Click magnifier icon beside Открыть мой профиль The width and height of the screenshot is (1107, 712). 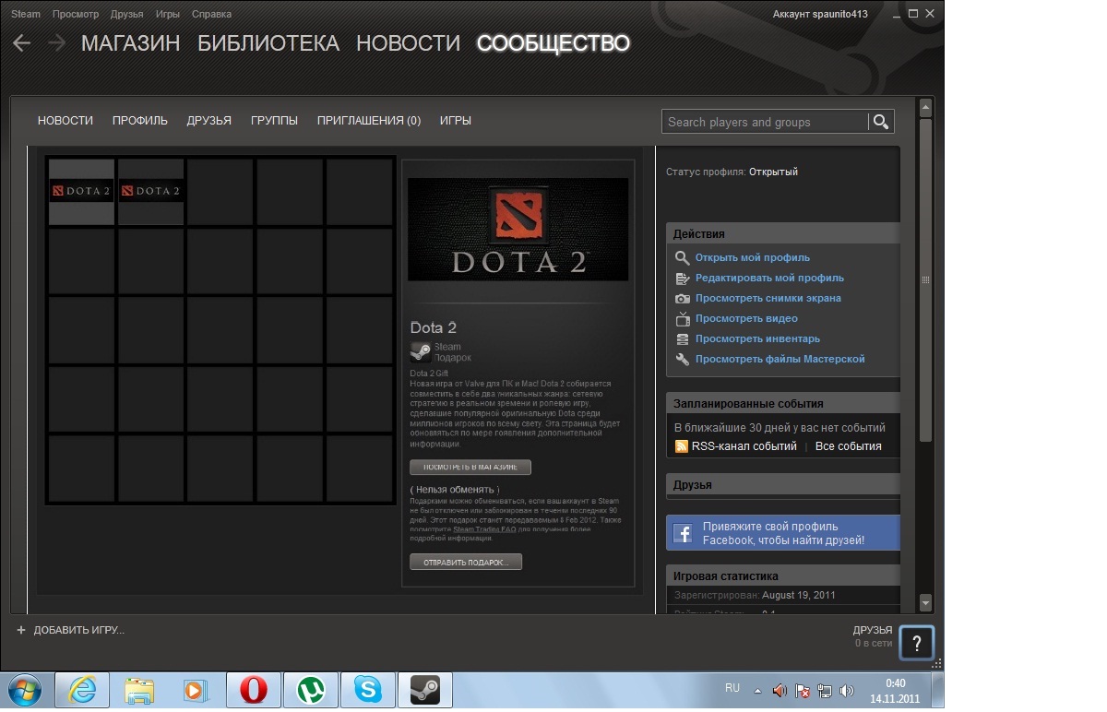click(683, 258)
